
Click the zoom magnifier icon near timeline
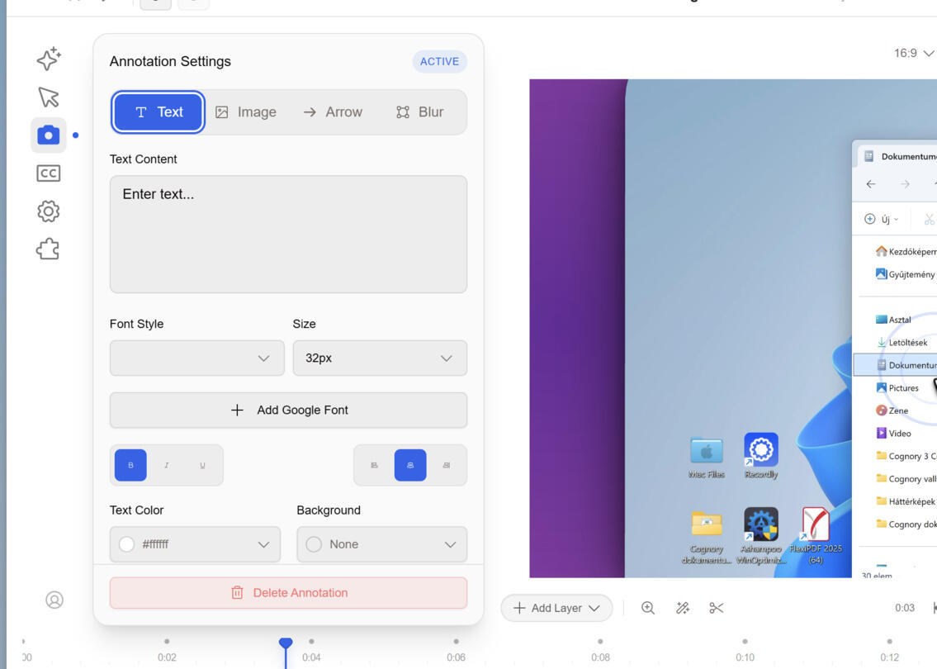point(648,608)
